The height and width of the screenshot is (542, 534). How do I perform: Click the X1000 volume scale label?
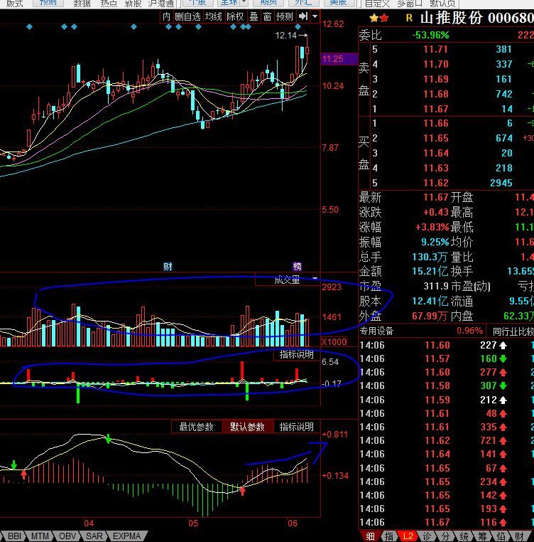[332, 341]
